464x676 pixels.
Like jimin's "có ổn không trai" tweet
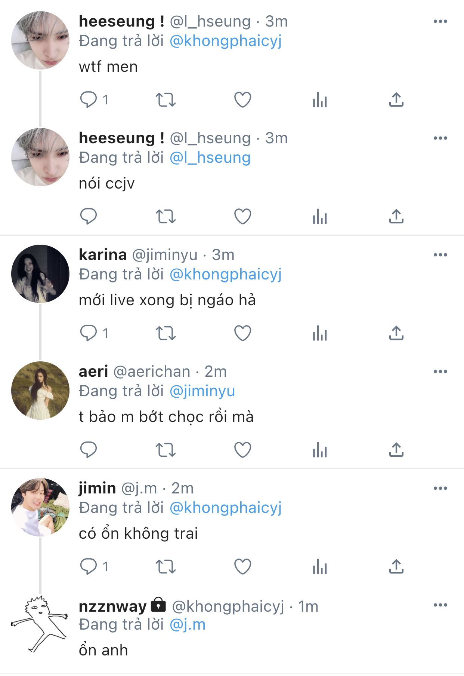point(242,566)
